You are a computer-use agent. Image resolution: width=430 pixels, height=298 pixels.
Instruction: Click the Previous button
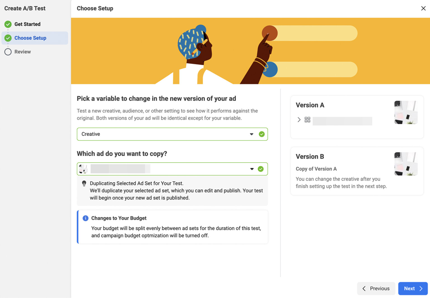coord(376,288)
